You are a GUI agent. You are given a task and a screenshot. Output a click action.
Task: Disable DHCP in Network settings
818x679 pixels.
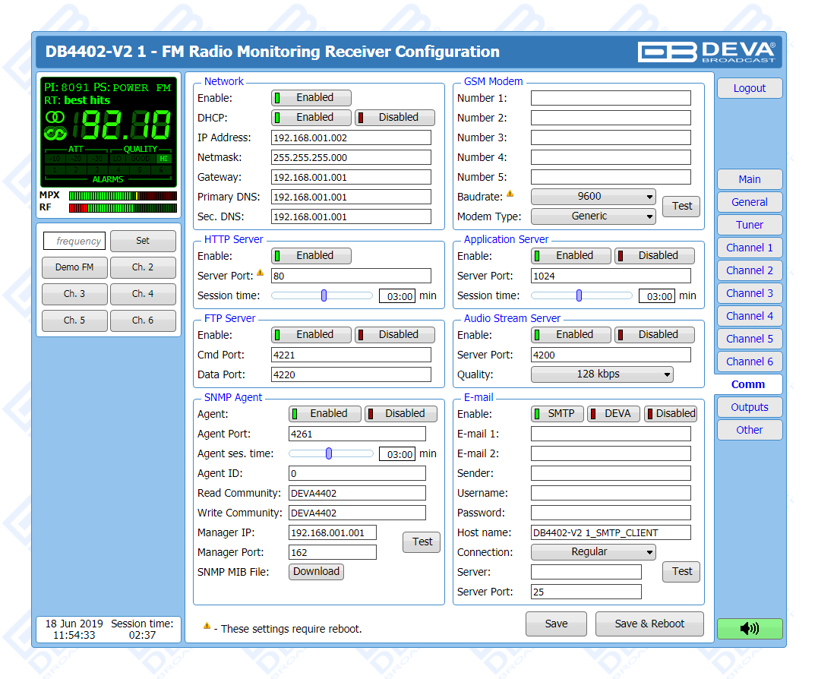pyautogui.click(x=394, y=118)
